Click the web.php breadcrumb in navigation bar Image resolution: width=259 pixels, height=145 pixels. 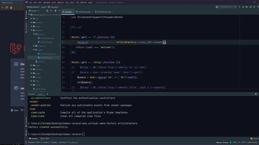pos(53,7)
